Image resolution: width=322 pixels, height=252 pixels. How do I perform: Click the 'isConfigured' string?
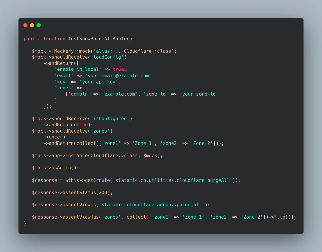tap(110, 119)
